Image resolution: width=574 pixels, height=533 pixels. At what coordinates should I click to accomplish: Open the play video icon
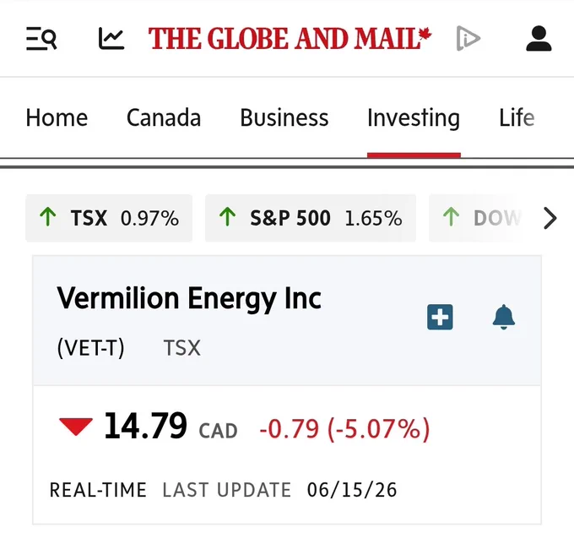tap(468, 38)
